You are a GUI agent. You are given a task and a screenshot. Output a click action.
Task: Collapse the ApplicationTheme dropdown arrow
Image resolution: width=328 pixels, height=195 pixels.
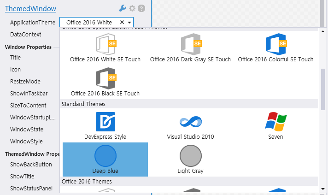(129, 23)
